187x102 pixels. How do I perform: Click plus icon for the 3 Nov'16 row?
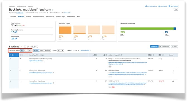(x=173, y=81)
